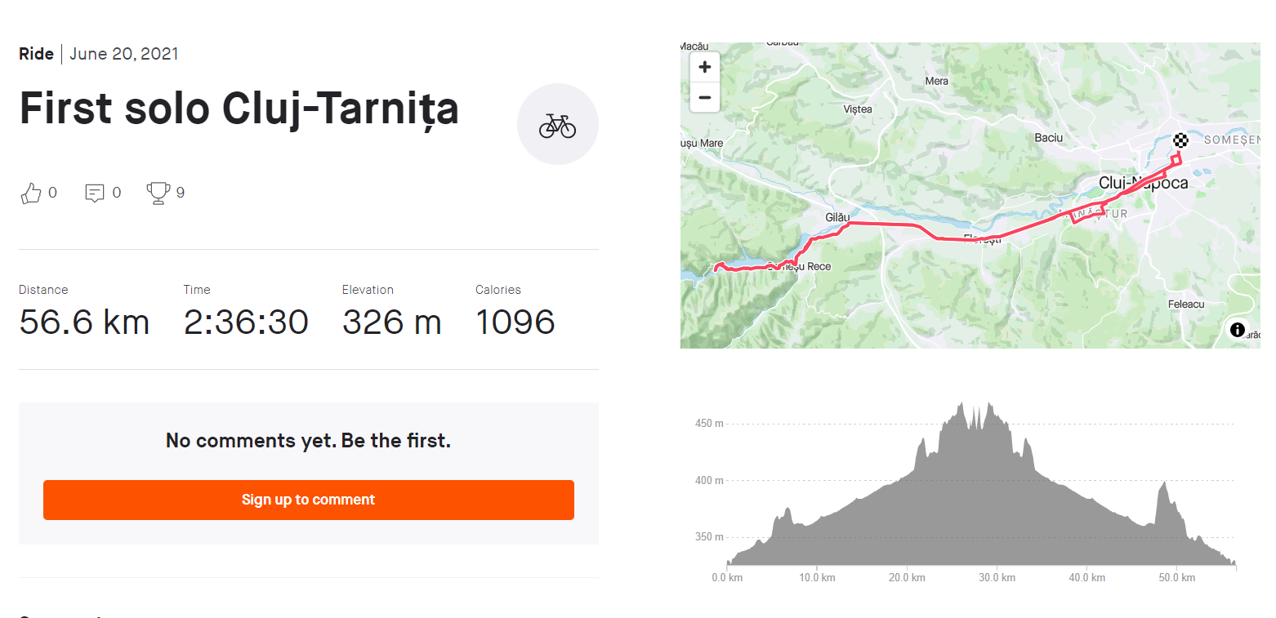Click the red route line on map
Image resolution: width=1276 pixels, height=618 pixels.
pyautogui.click(x=890, y=223)
